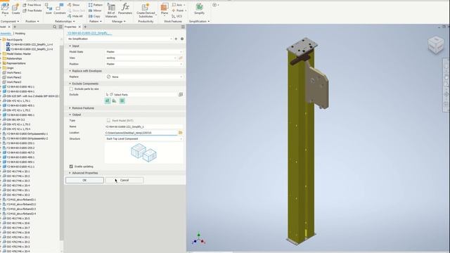This screenshot has height=253, width=450.
Task: Select the first green exclude priority toggle
Action: coord(108,100)
